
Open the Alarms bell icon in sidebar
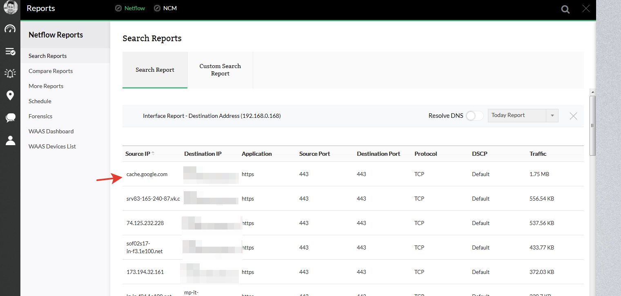coord(10,73)
